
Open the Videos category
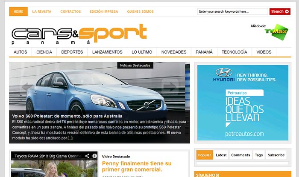coord(264,52)
